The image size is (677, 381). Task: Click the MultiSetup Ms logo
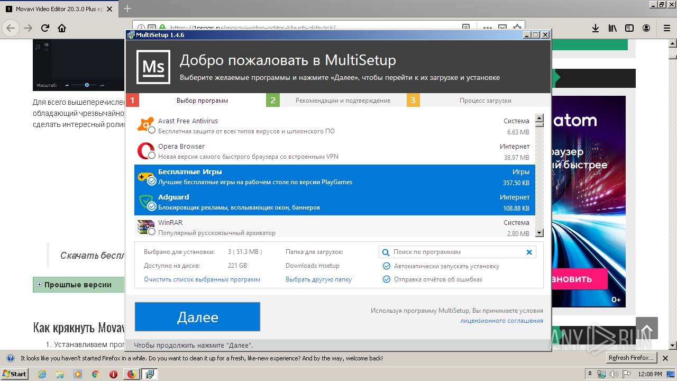(x=153, y=67)
